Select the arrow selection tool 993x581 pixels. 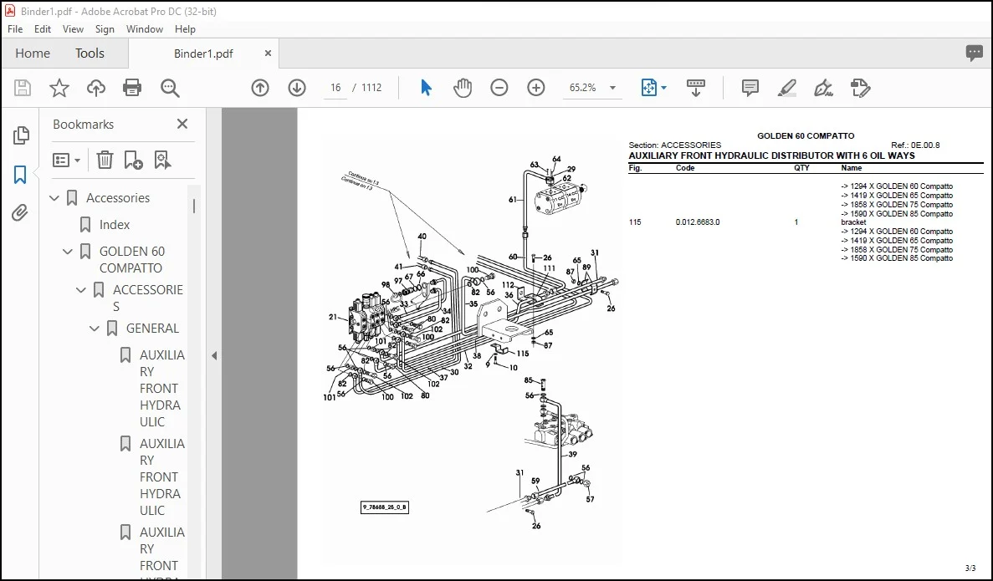(426, 88)
